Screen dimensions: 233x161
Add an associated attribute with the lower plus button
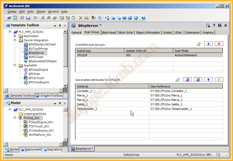(208, 80)
